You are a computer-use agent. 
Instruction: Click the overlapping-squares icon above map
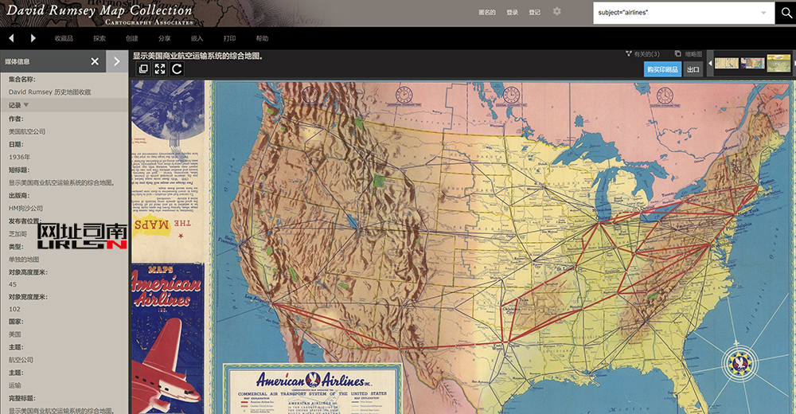(x=143, y=69)
